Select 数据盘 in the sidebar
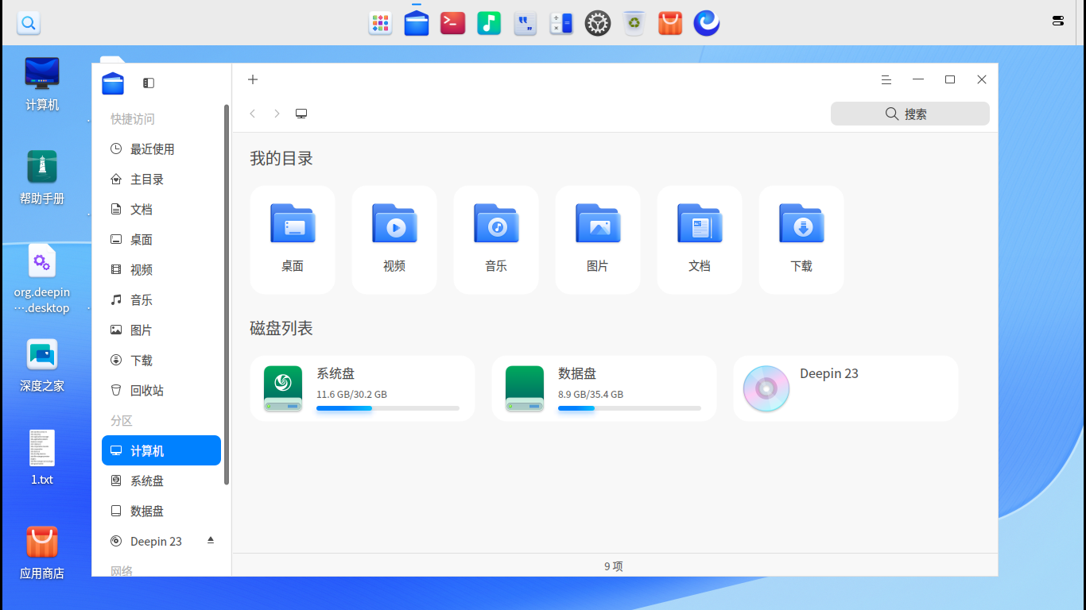This screenshot has height=610, width=1086. coord(161,512)
